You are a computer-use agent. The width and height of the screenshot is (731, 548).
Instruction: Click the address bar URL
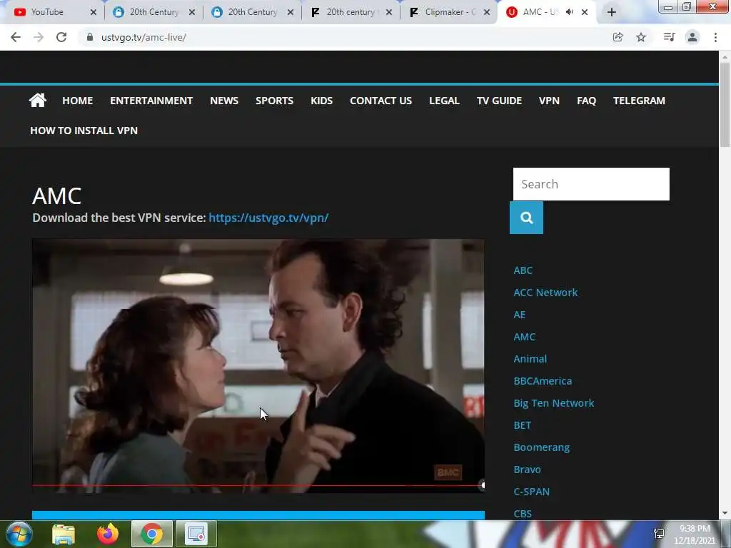[x=143, y=37]
